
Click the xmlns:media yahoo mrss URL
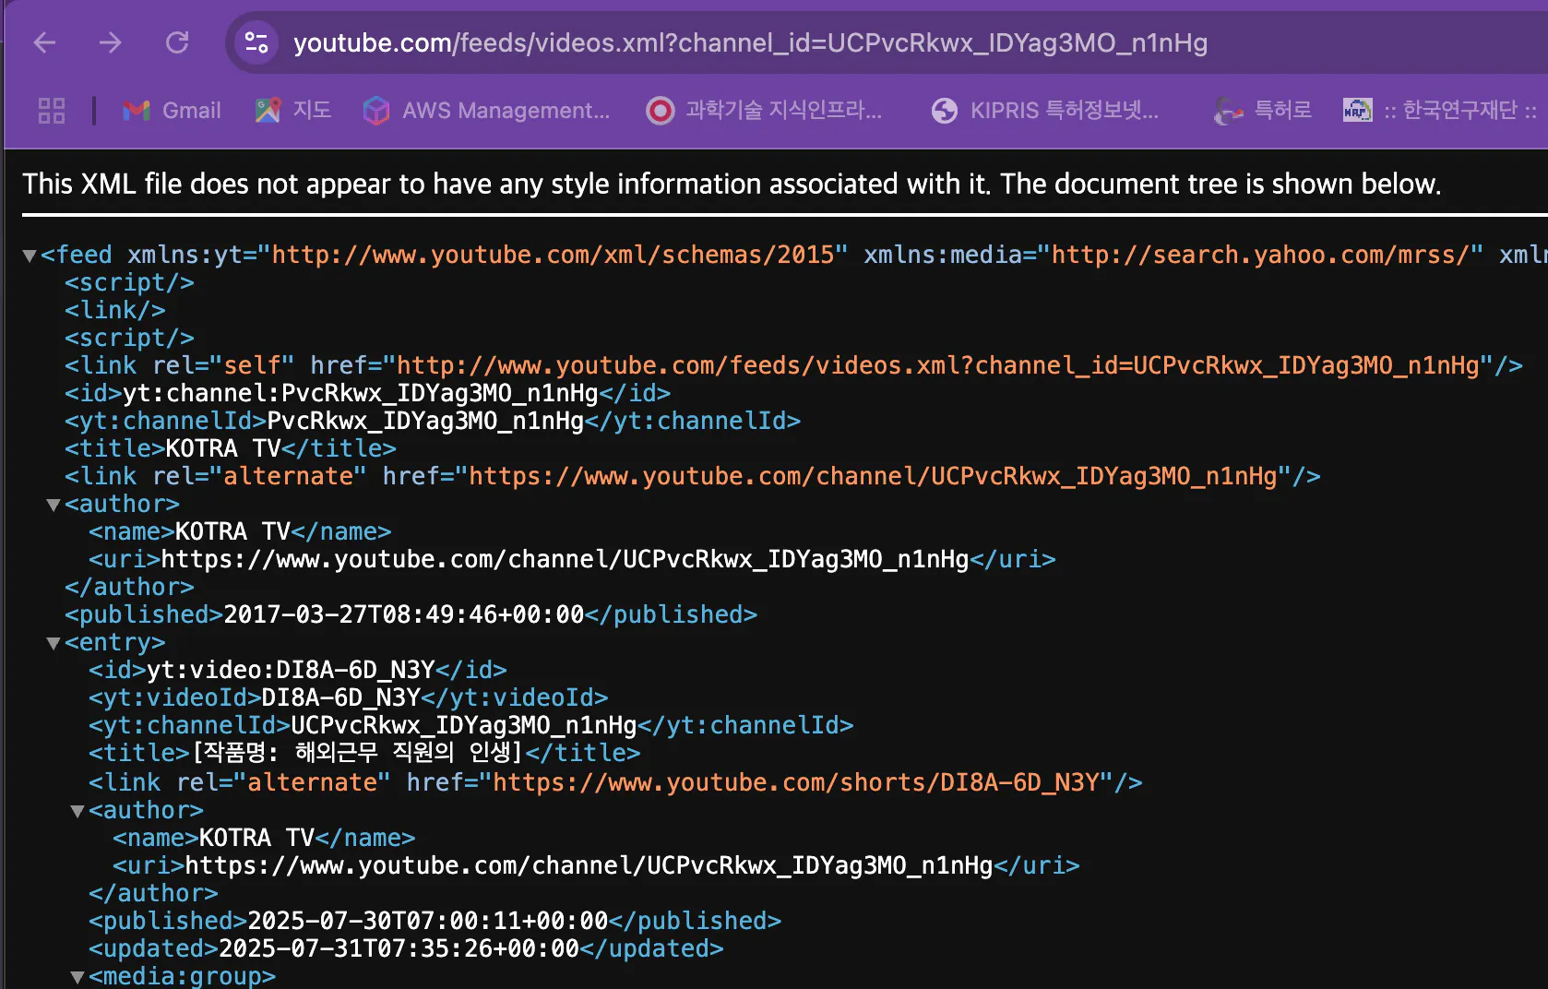[x=1260, y=255]
